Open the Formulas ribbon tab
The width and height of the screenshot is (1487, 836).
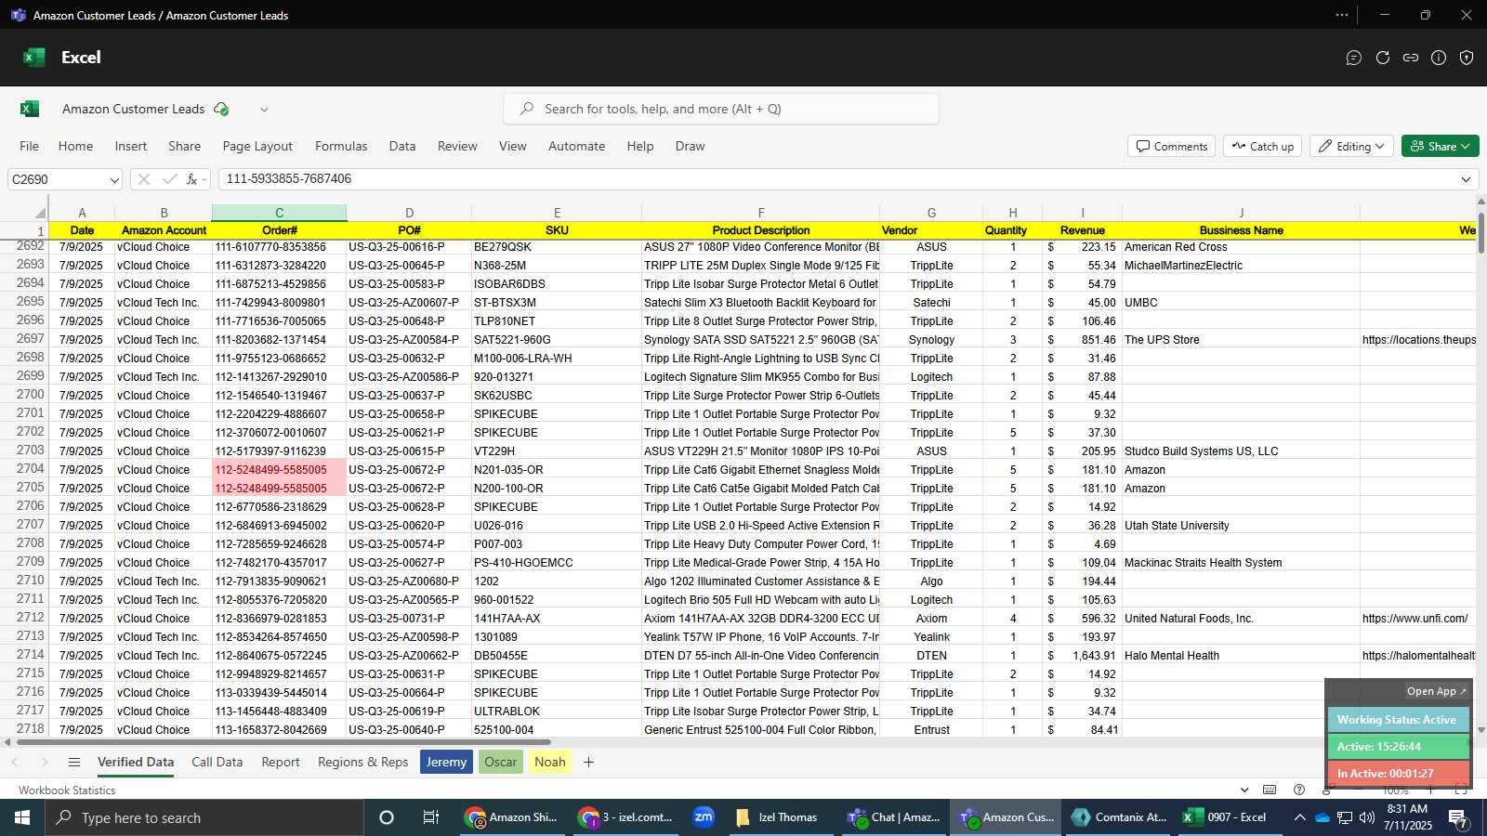pos(341,146)
